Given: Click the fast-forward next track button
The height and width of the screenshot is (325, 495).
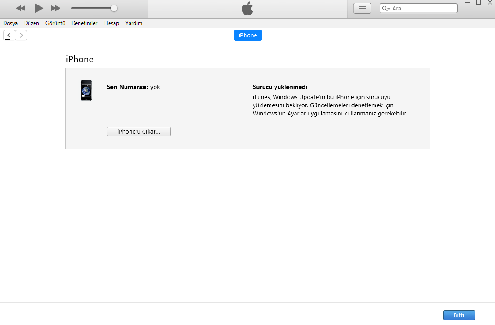Looking at the screenshot, I should (x=55, y=8).
